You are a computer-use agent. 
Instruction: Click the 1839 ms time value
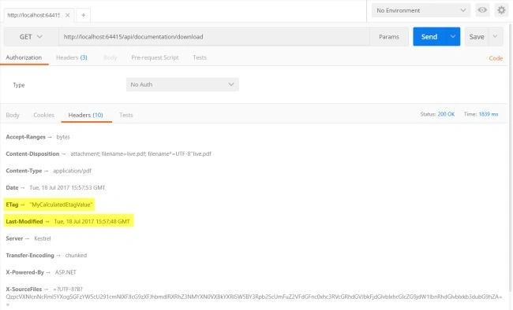489,114
